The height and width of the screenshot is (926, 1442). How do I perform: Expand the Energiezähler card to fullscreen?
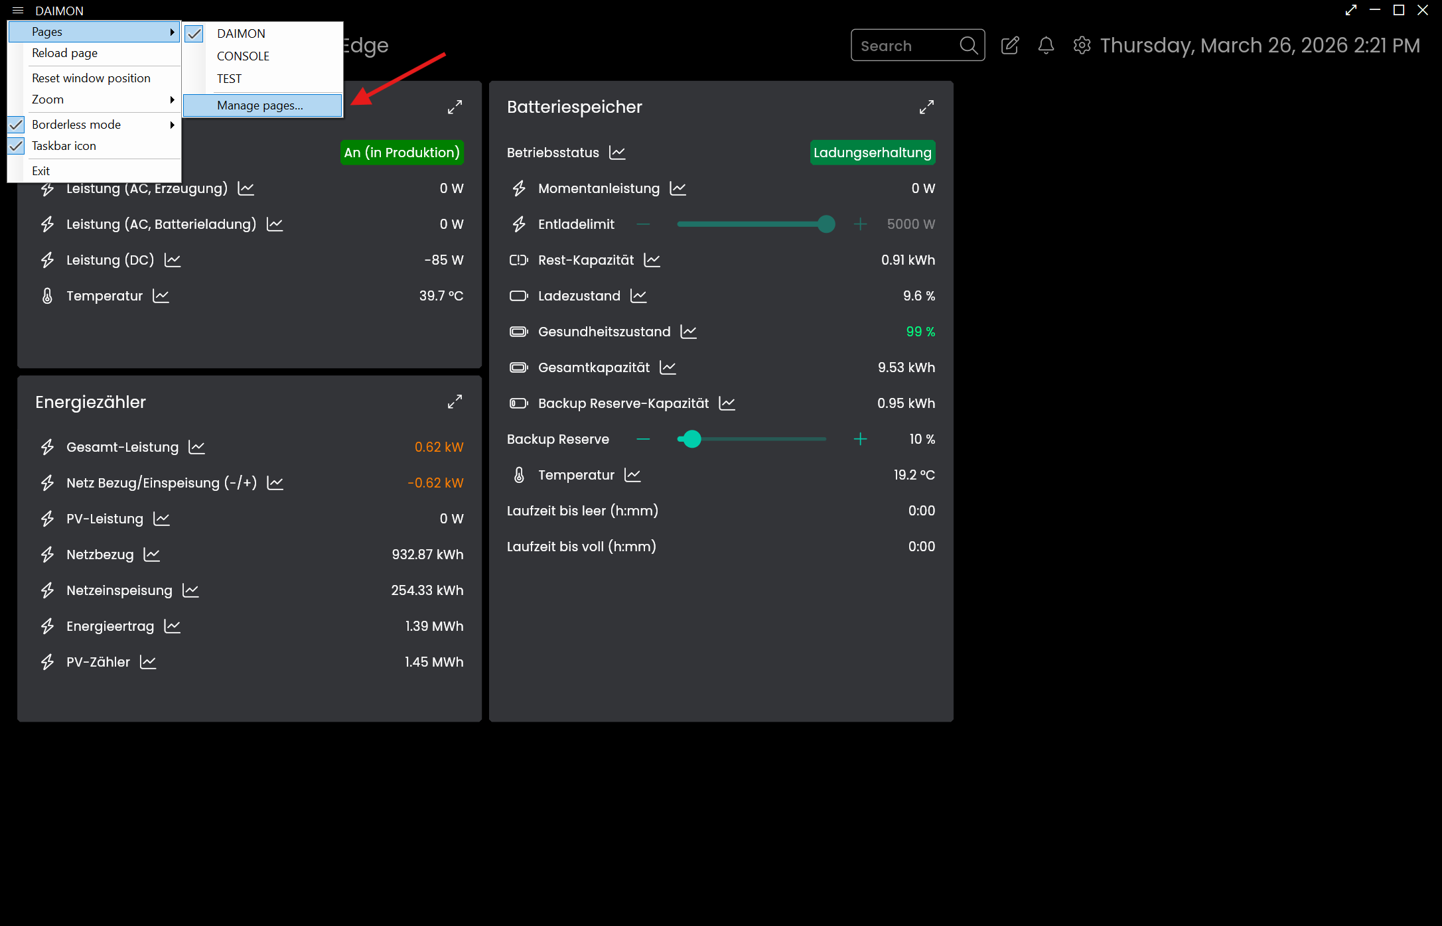click(x=455, y=402)
